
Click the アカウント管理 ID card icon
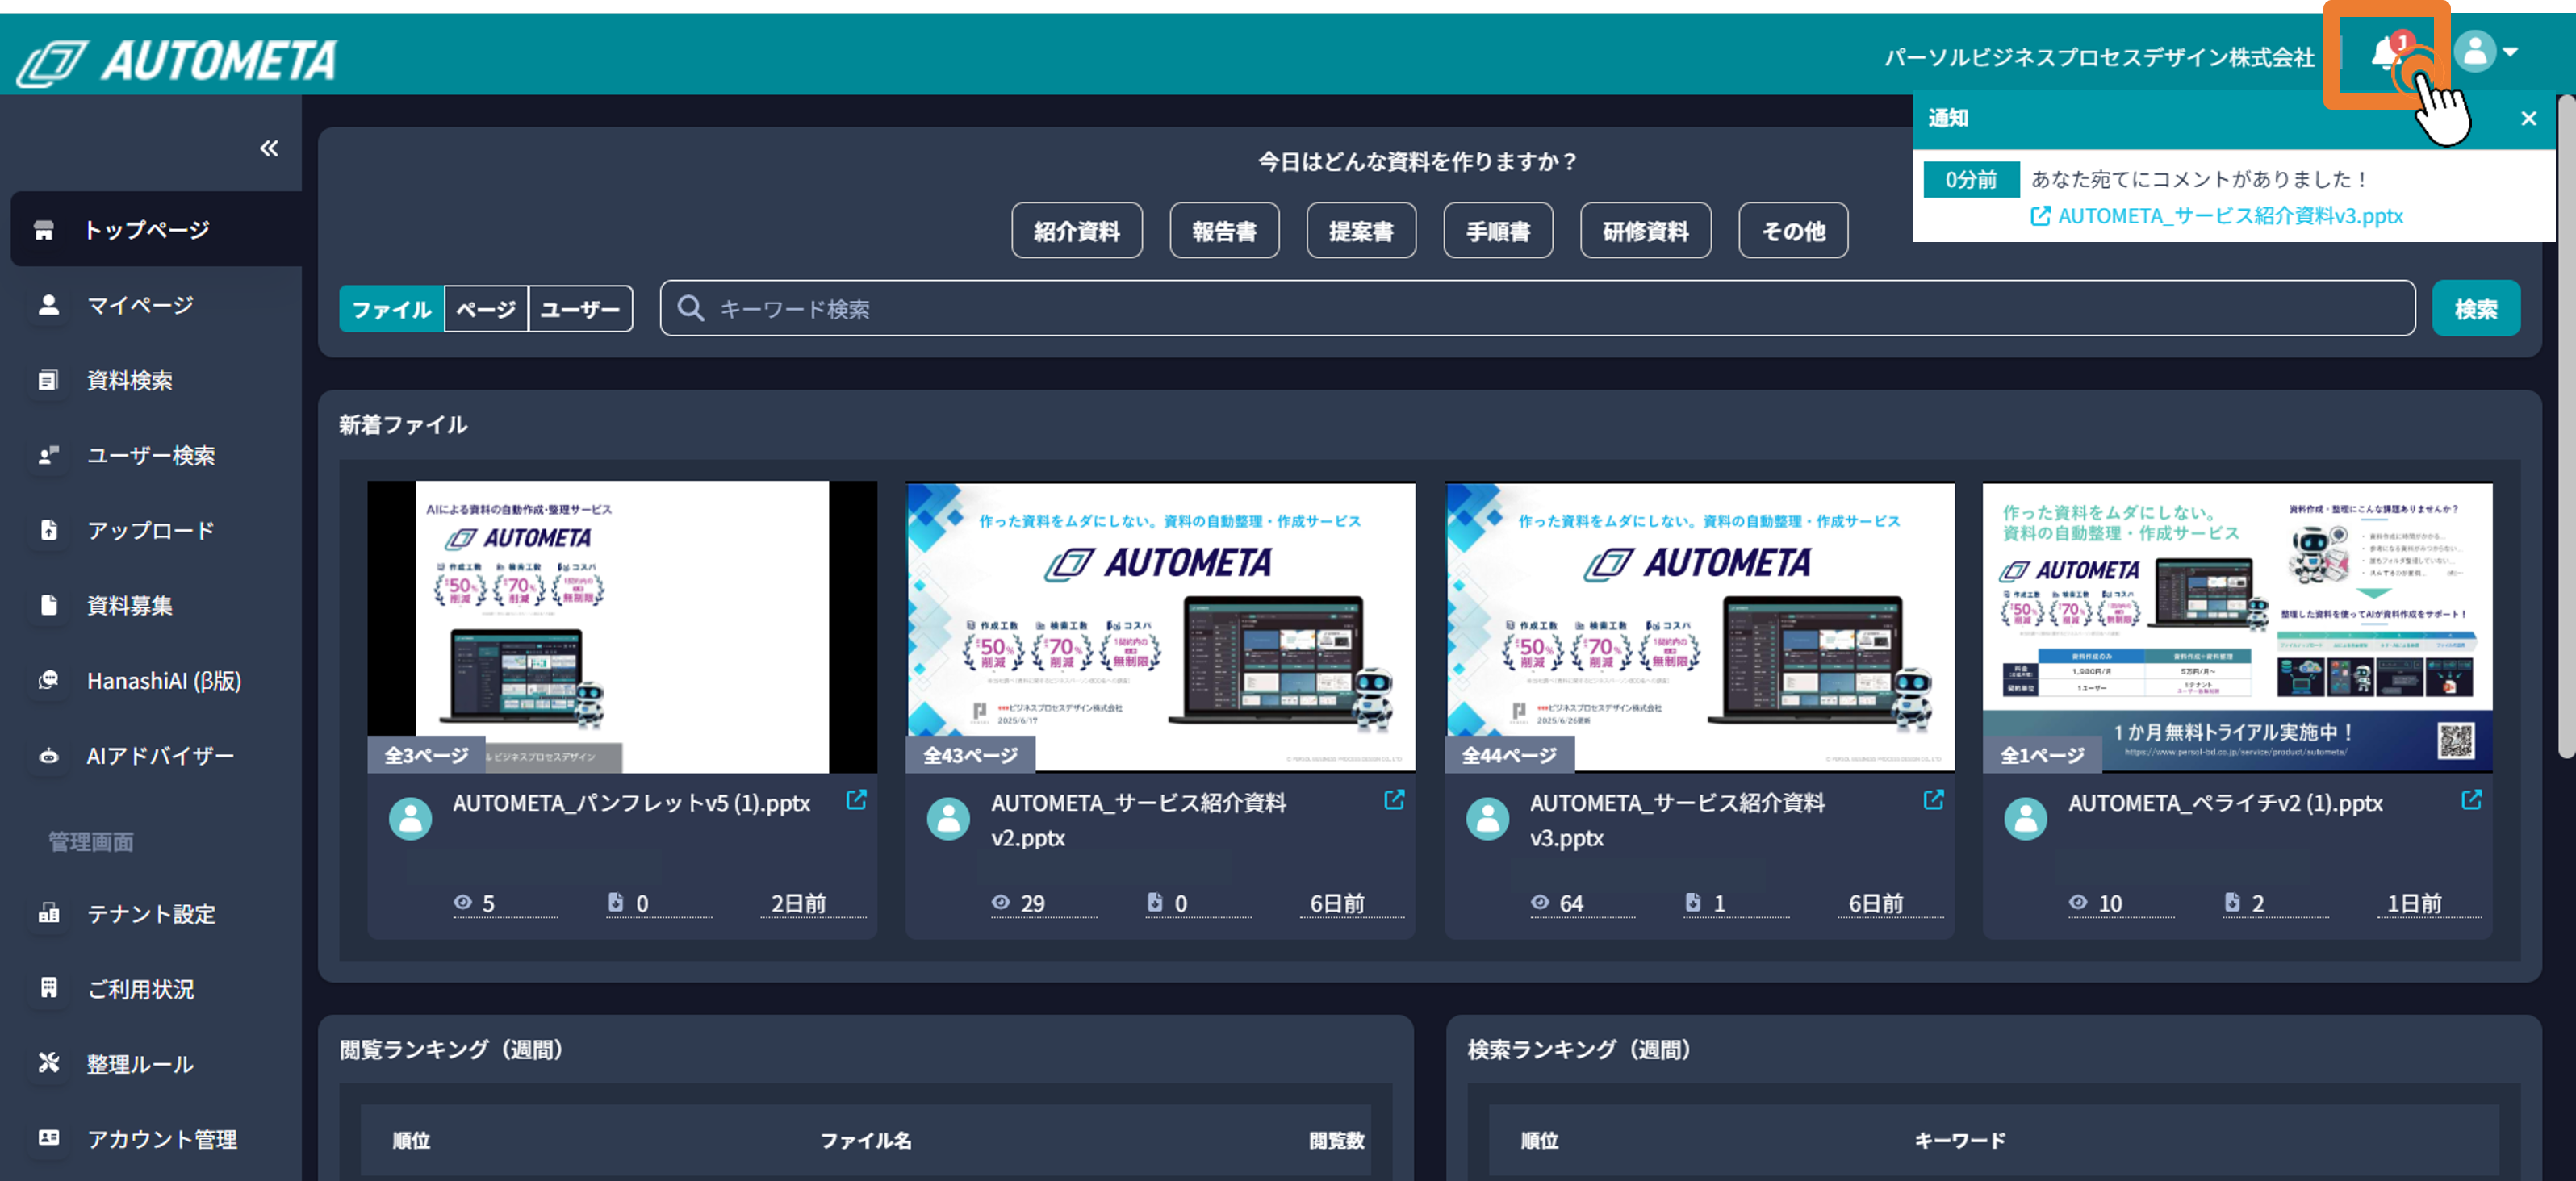click(48, 1138)
